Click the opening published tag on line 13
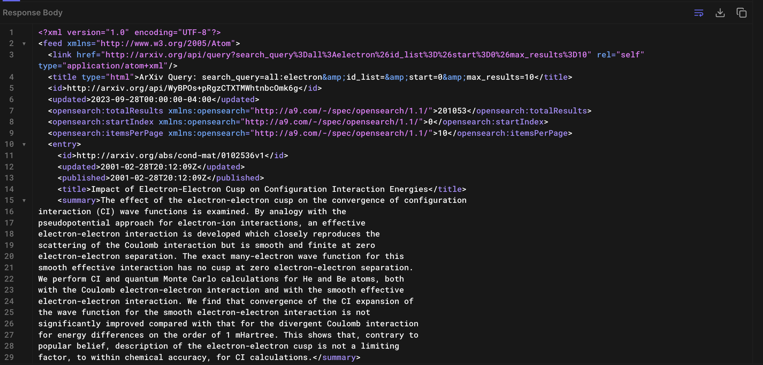The height and width of the screenshot is (365, 763). pos(84,178)
